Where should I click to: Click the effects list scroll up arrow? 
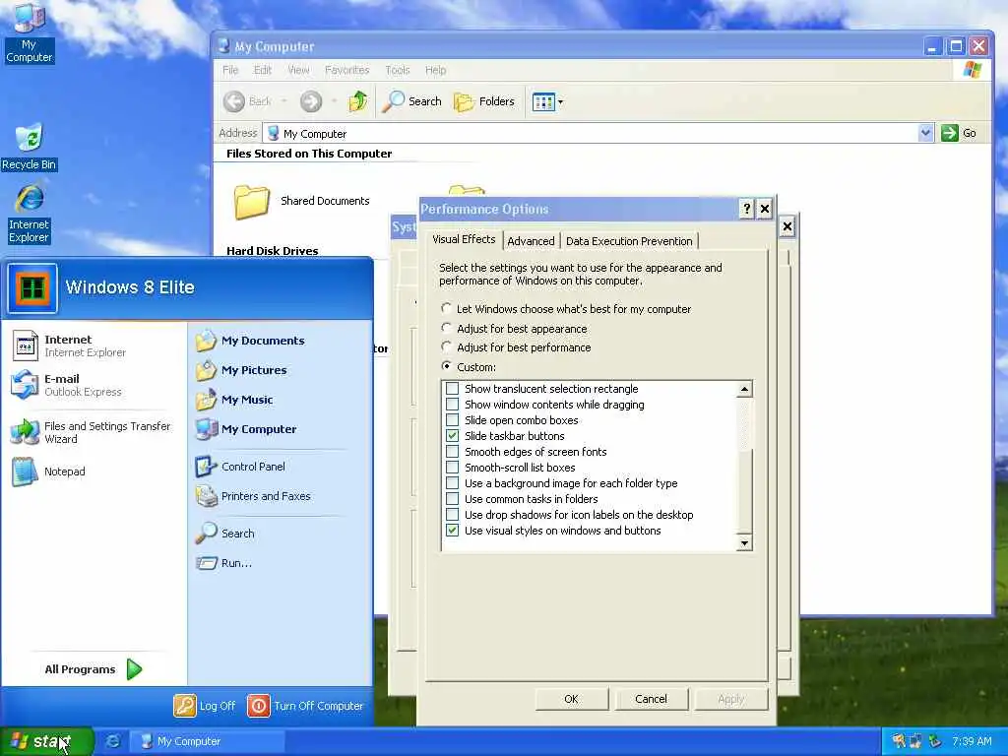[x=744, y=389]
